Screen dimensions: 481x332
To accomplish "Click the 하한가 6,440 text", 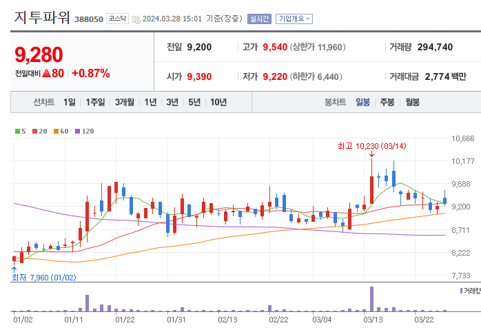I will (x=316, y=76).
